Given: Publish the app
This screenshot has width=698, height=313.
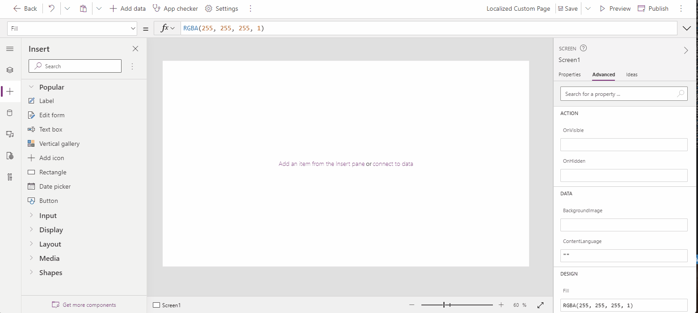Looking at the screenshot, I should point(653,8).
